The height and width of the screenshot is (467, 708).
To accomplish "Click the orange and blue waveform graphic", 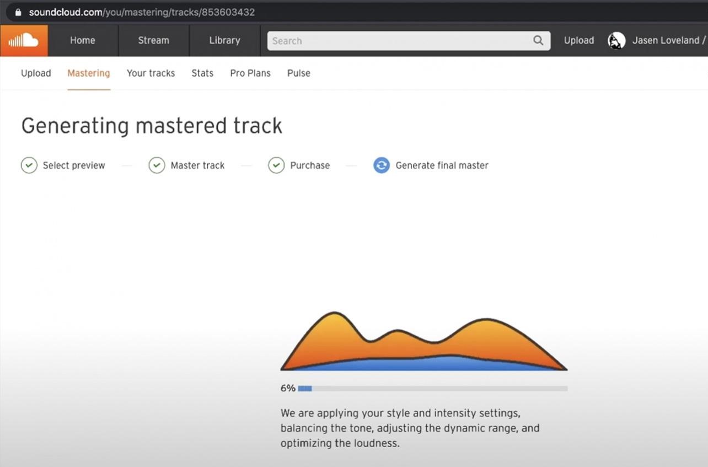I will (423, 341).
